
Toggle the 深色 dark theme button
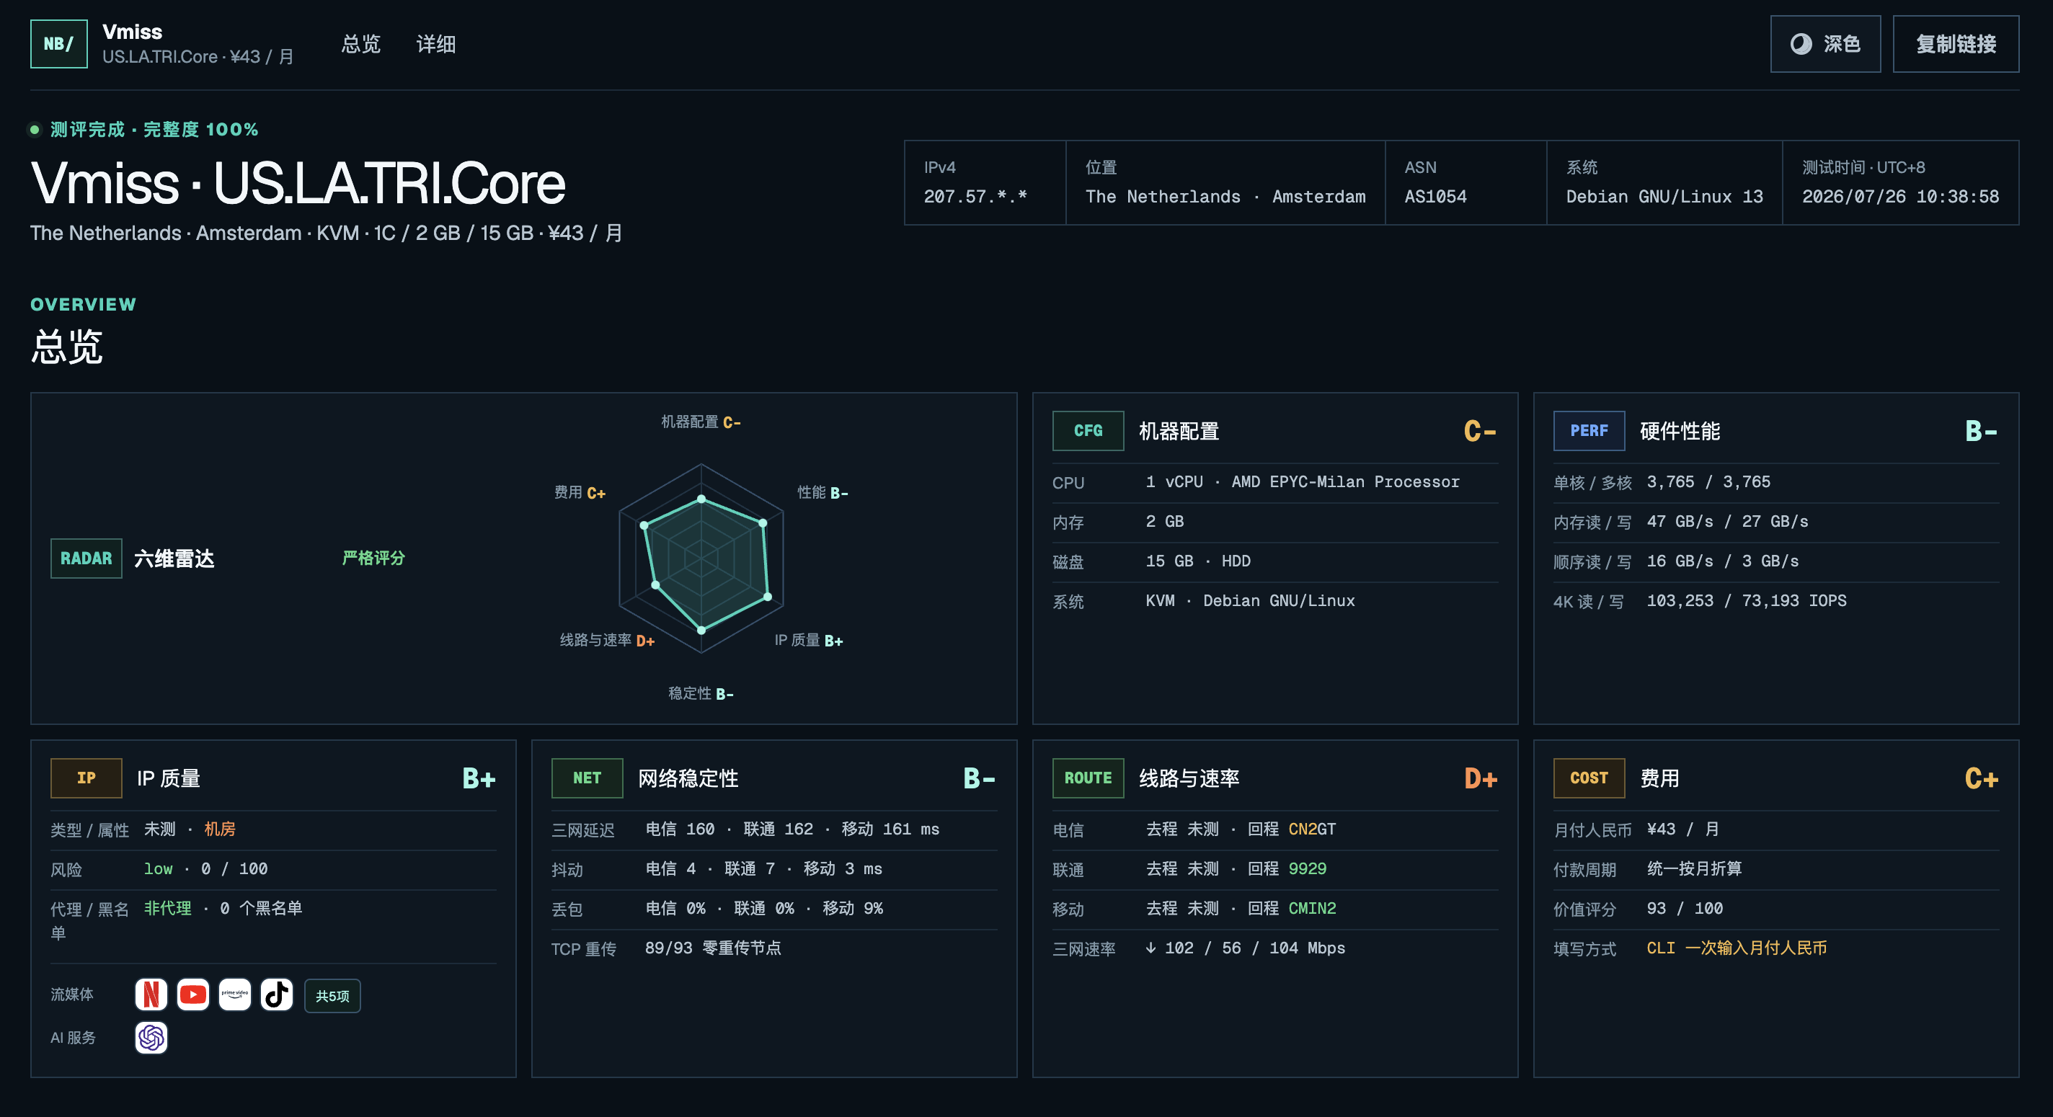pos(1825,44)
